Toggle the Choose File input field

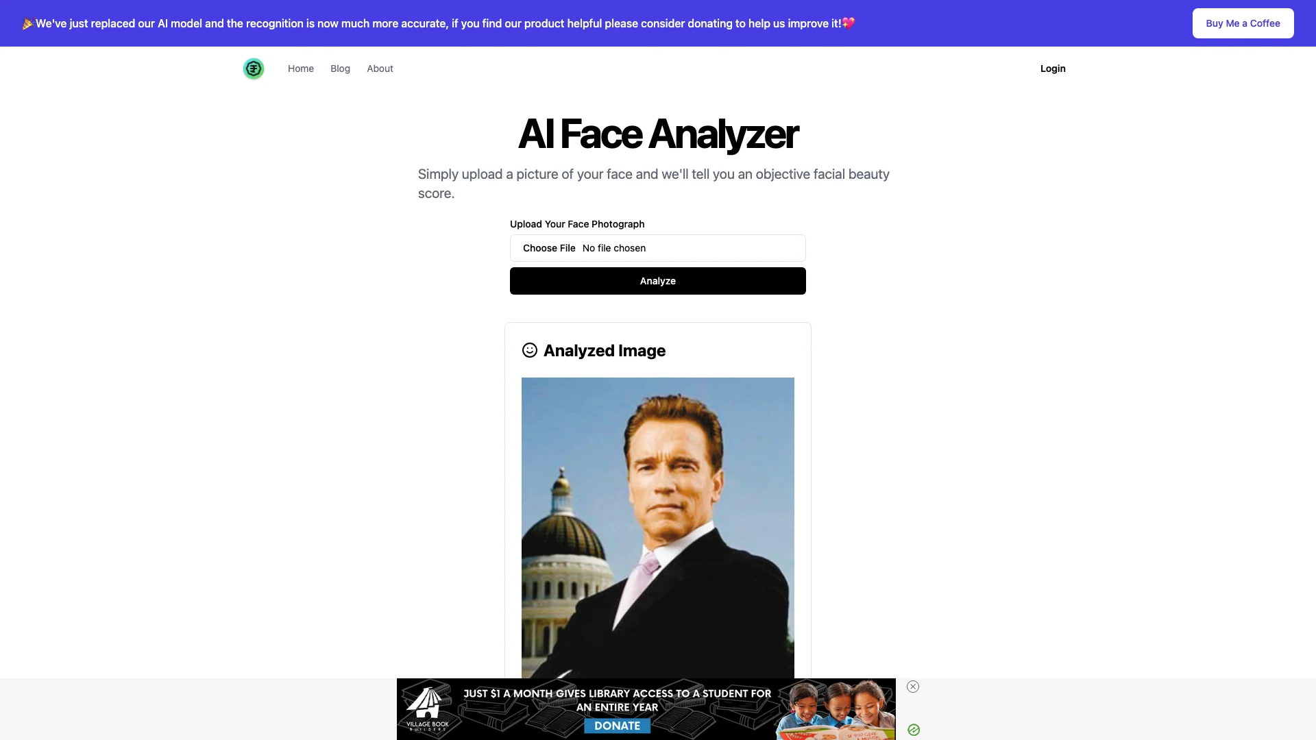point(548,247)
